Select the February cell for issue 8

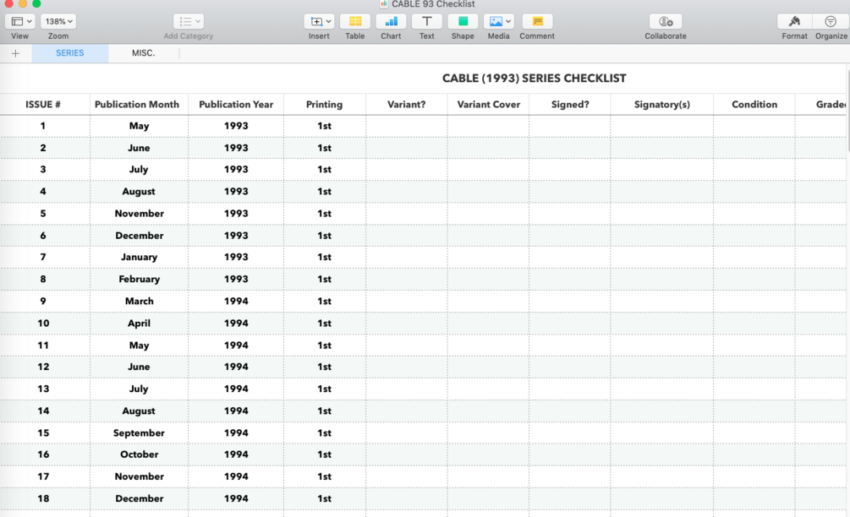tap(139, 280)
